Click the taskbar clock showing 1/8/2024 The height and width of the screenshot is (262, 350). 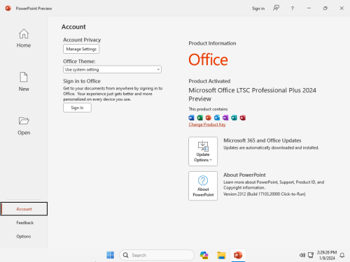[x=327, y=255]
